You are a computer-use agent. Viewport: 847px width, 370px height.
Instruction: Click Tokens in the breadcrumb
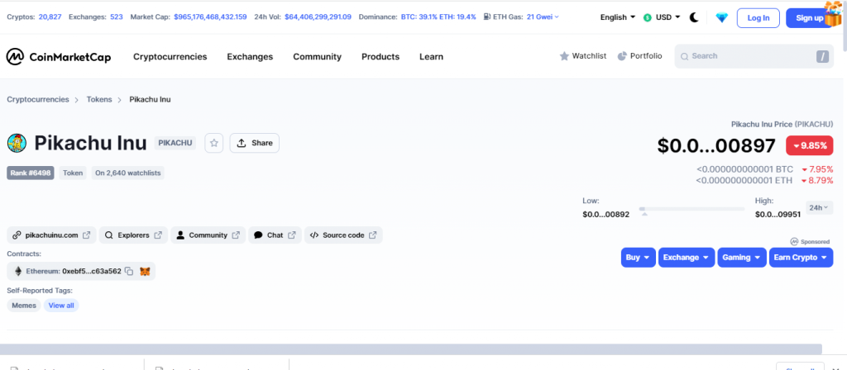click(x=99, y=99)
